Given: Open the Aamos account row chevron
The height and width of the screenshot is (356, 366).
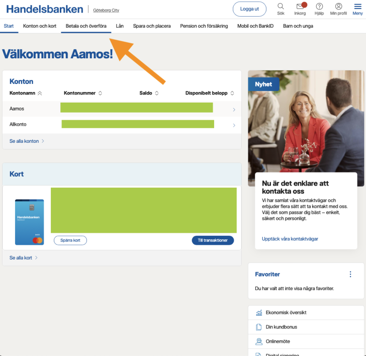Looking at the screenshot, I should click(x=234, y=110).
